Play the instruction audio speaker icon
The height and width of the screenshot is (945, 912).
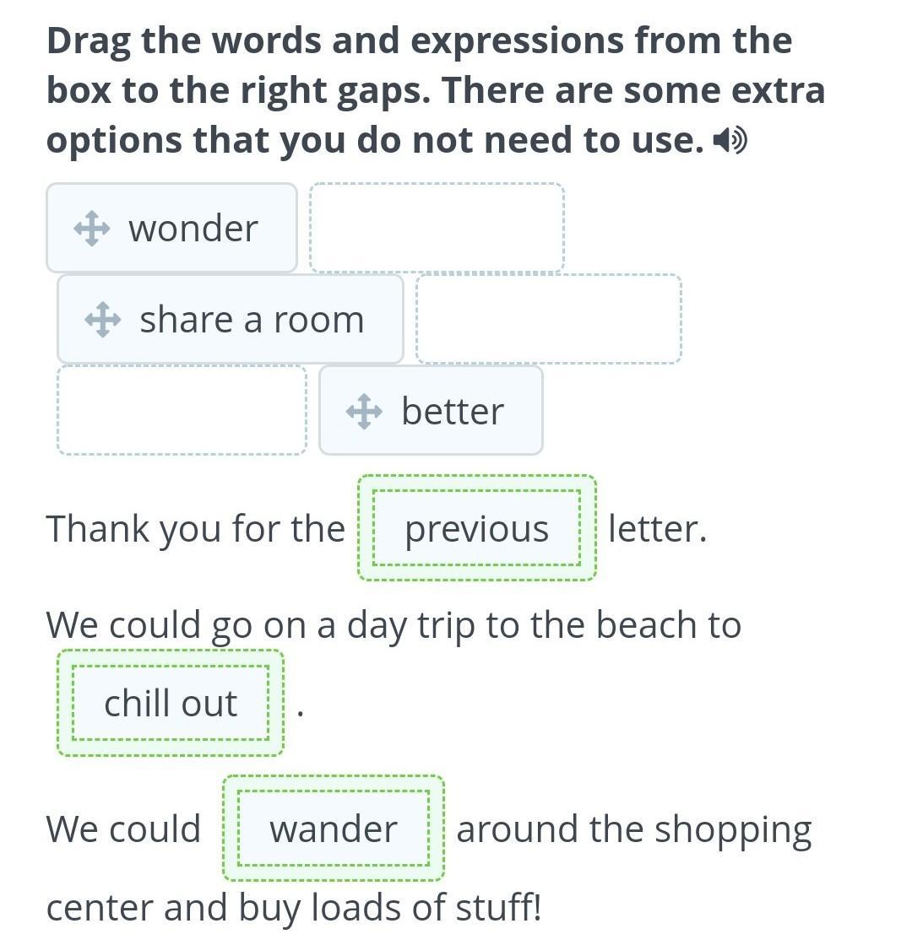point(730,141)
